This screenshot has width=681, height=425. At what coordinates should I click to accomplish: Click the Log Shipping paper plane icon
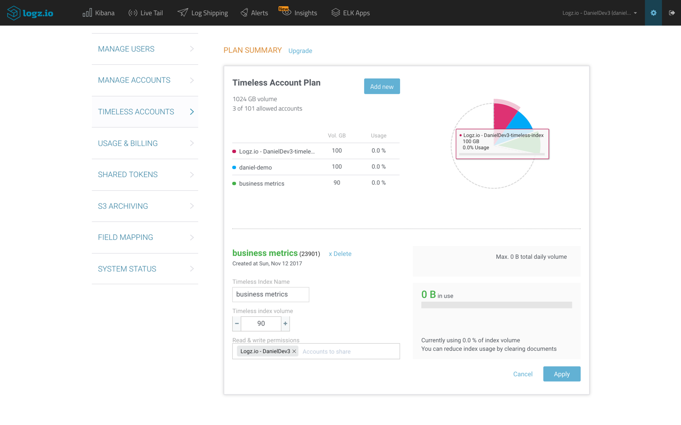pos(183,13)
